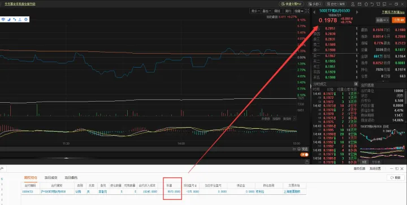Click the 500ETF购6月6500 contract title
The height and width of the screenshot is (205, 407).
[x=335, y=11]
